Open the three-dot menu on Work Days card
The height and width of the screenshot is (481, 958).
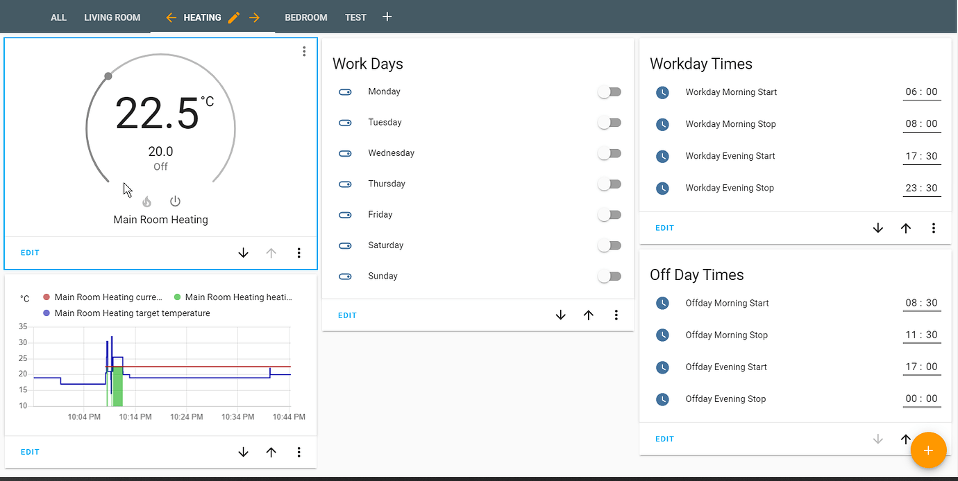coord(616,315)
